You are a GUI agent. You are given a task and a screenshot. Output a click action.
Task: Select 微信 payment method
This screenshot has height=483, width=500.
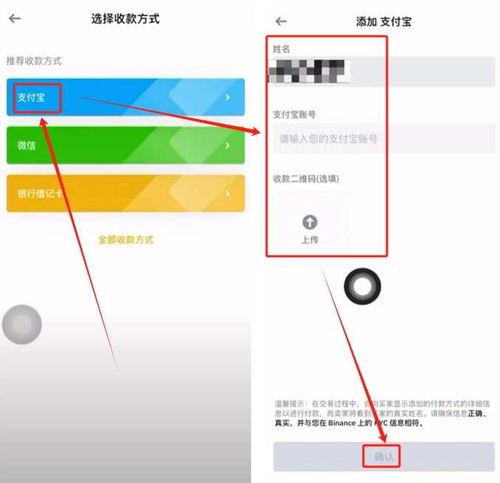pos(126,145)
